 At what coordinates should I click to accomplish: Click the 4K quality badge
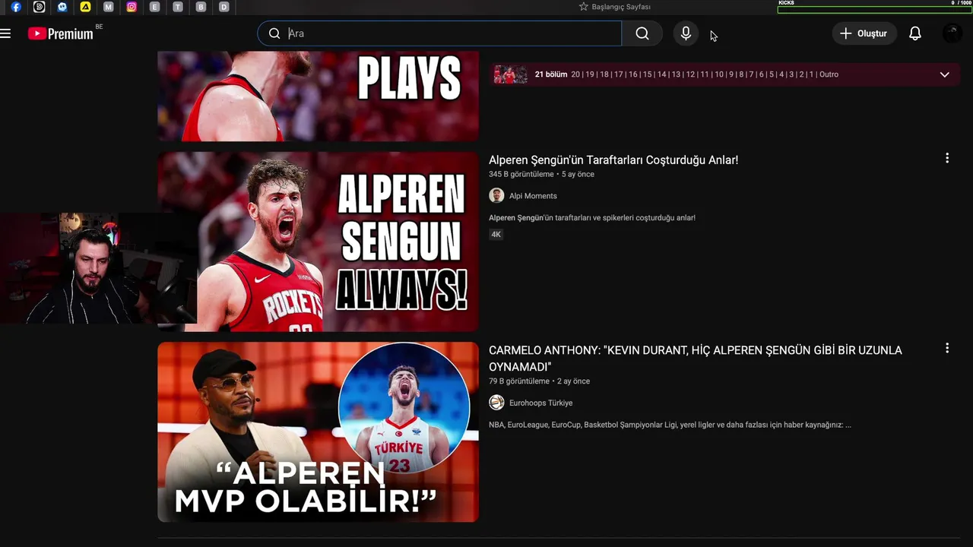coord(496,235)
